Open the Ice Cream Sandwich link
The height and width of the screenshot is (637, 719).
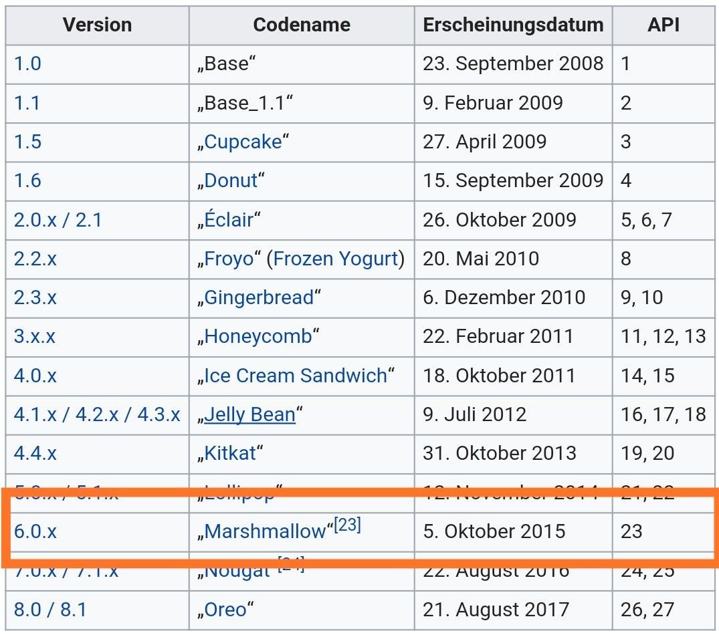(x=296, y=376)
